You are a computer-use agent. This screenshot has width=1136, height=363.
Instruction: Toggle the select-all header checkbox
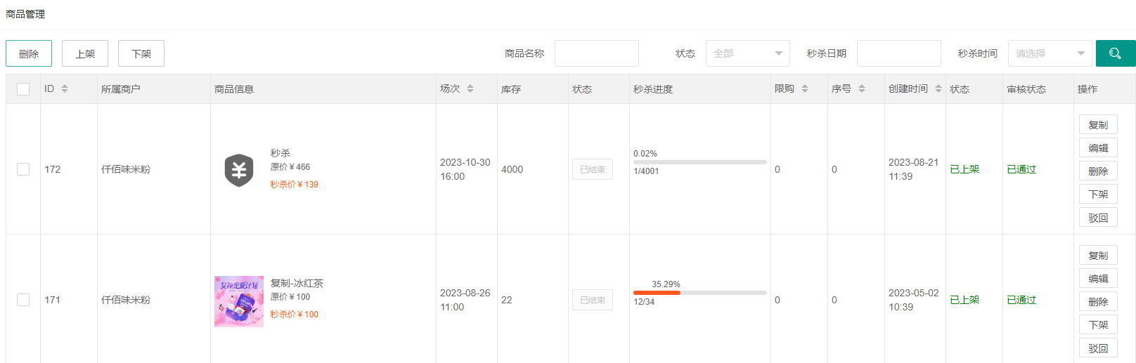click(23, 89)
